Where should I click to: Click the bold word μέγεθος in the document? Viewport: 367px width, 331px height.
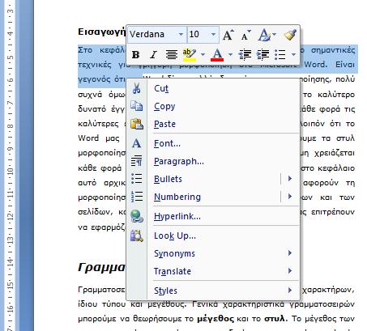point(216,319)
